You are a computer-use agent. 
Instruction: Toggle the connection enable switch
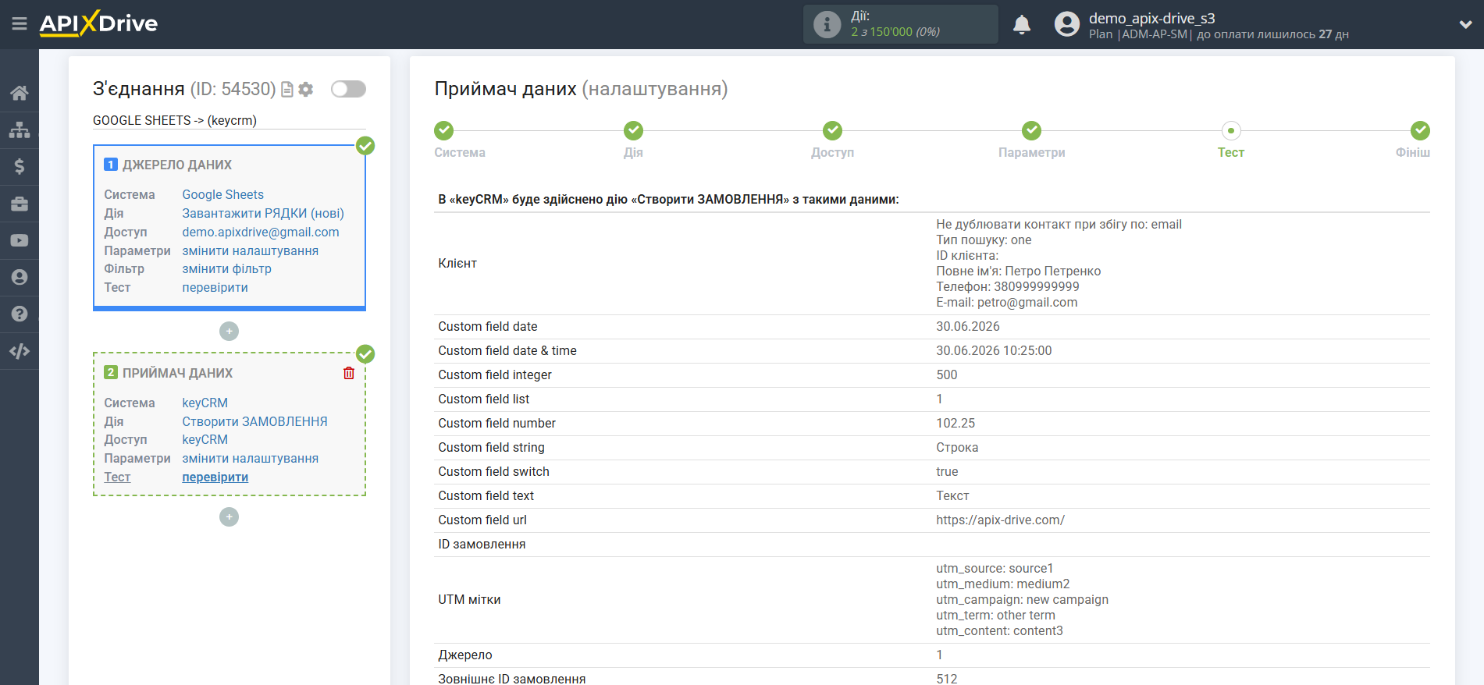point(348,89)
